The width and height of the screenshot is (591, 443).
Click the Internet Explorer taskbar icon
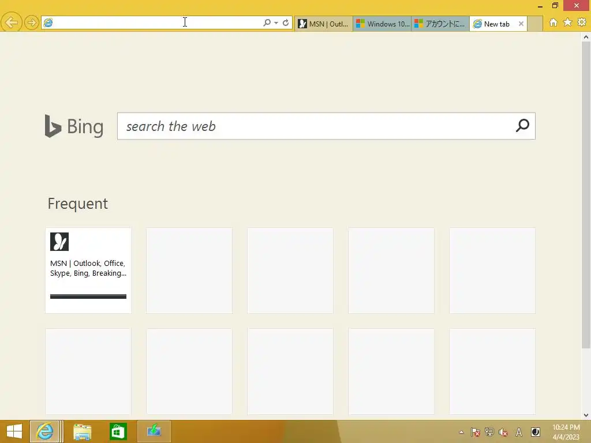45,431
